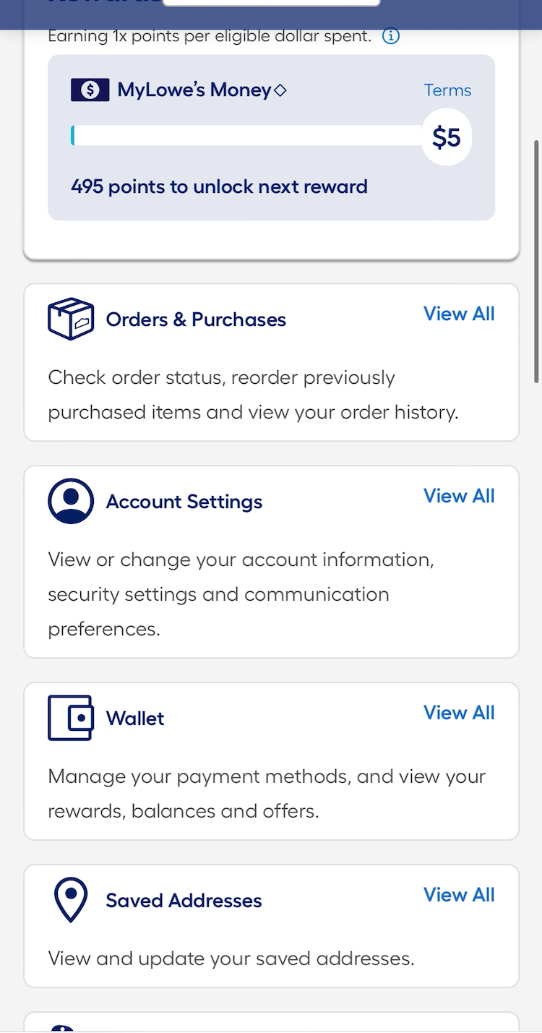Click the Saved Addresses location pin icon
542x1033 pixels.
pyautogui.click(x=71, y=899)
